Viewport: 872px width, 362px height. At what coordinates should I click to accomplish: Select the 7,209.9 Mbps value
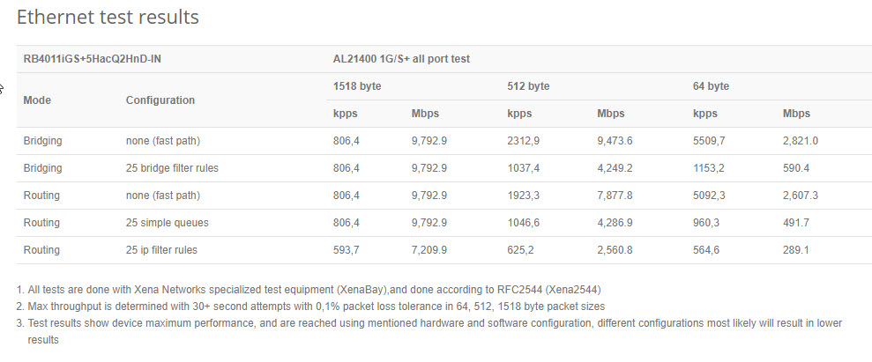pyautogui.click(x=429, y=250)
